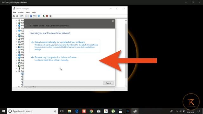Open the Properties toolbar icon
Image resolution: width=203 pixels, height=114 pixels.
tap(26, 16)
